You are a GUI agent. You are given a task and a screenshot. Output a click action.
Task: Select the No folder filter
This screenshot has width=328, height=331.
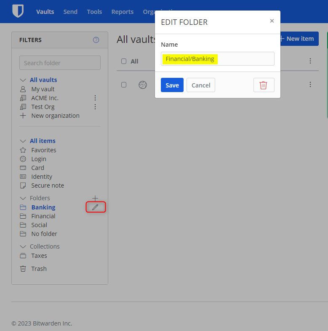point(44,234)
